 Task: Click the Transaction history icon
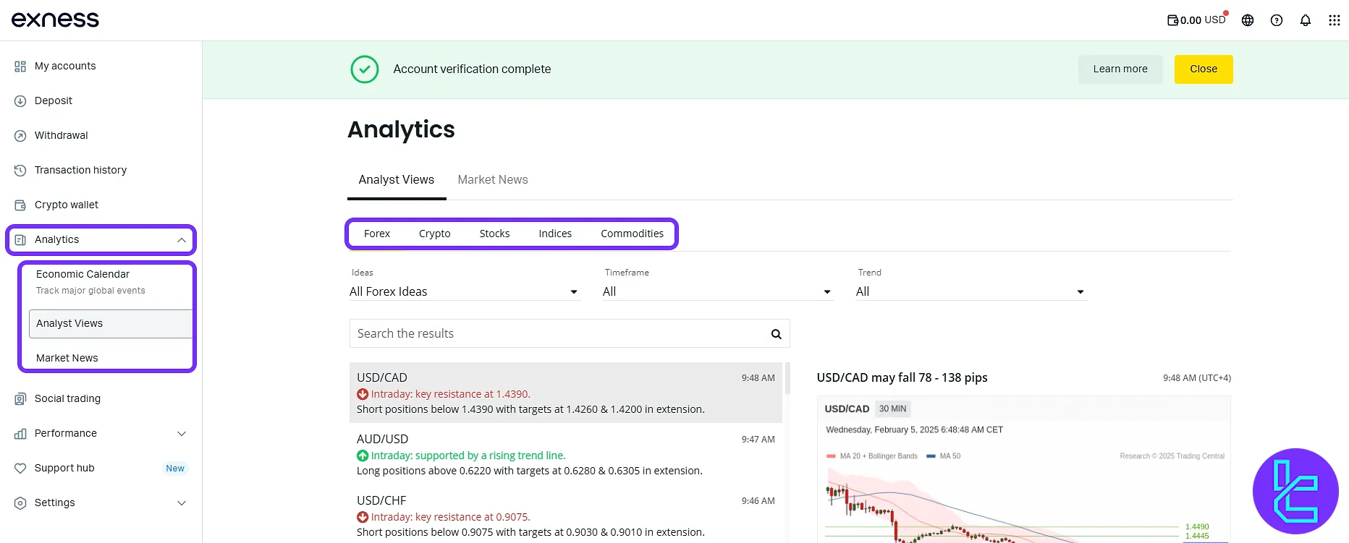tap(20, 170)
